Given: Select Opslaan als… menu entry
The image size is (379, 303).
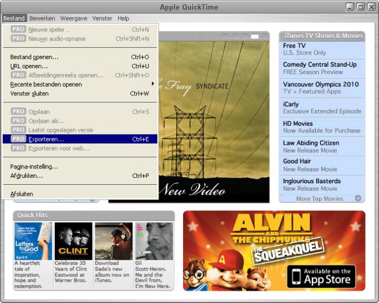Looking at the screenshot, I should pyautogui.click(x=80, y=121).
